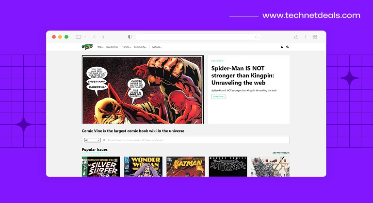
Task: Go back with the browser back arrow
Action: tap(95, 37)
